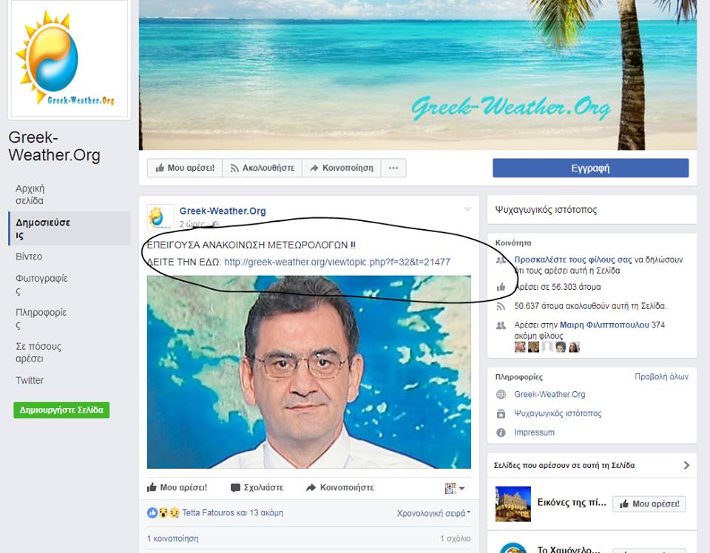Click Σχολιάστε to comment on the post
This screenshot has width=710, height=553.
click(x=257, y=487)
